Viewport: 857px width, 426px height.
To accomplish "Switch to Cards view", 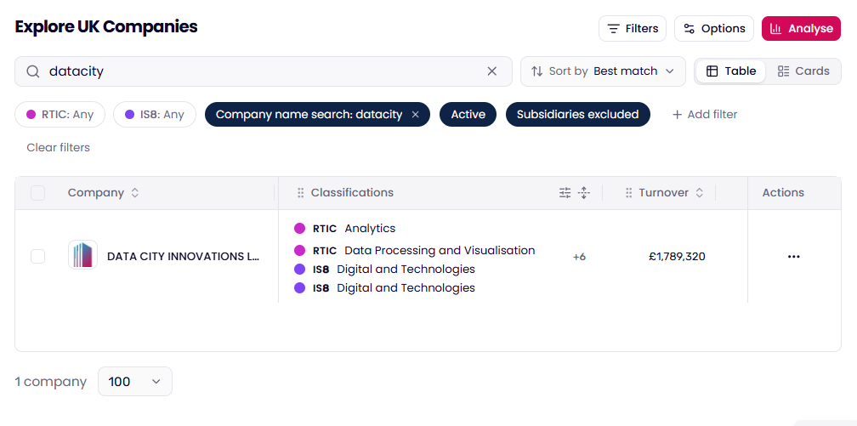I will click(x=803, y=71).
